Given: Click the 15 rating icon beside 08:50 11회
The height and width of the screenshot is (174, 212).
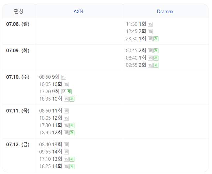Looking at the screenshot, I should (66, 111).
